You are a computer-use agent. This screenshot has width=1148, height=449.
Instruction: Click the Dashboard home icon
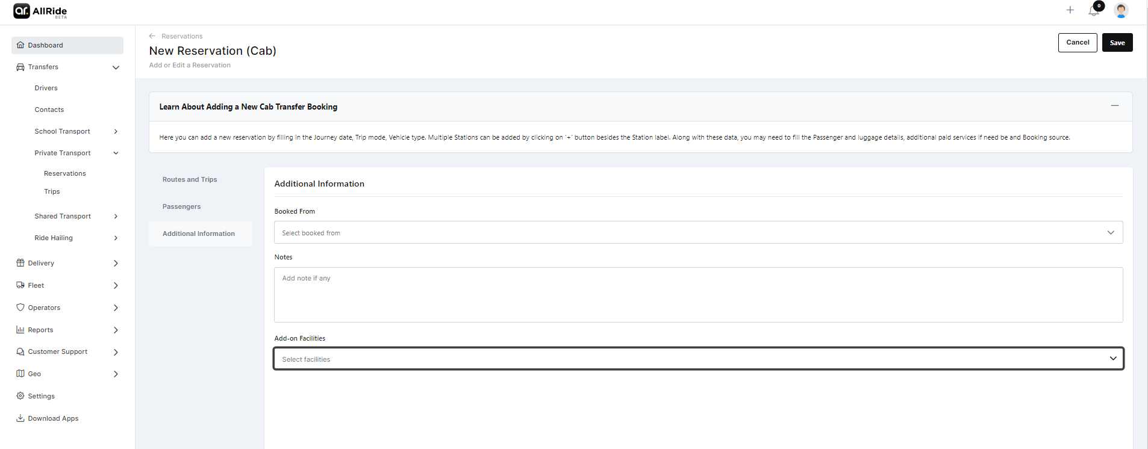tap(20, 45)
